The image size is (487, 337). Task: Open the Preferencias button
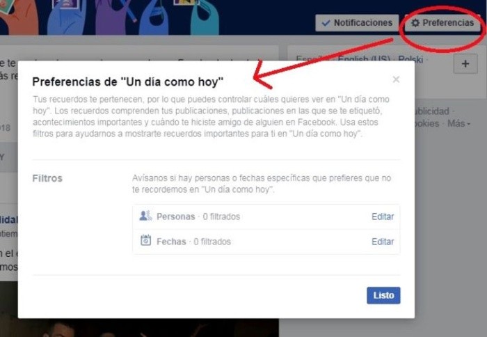442,23
